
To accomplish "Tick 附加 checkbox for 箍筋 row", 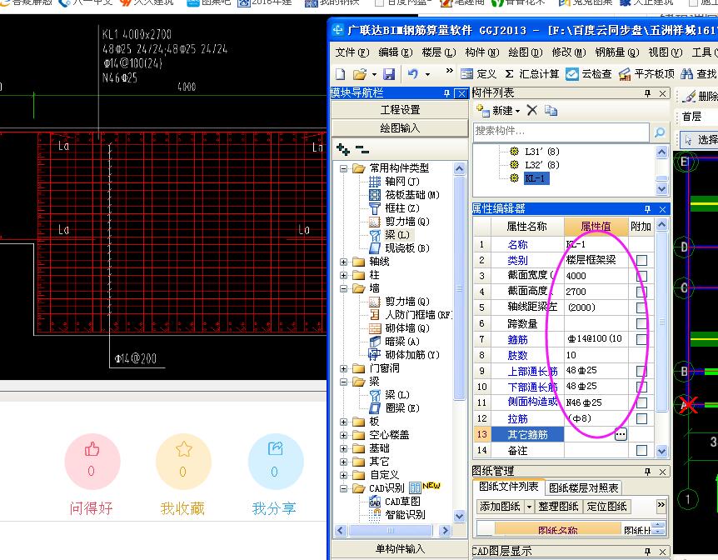I will coord(641,339).
